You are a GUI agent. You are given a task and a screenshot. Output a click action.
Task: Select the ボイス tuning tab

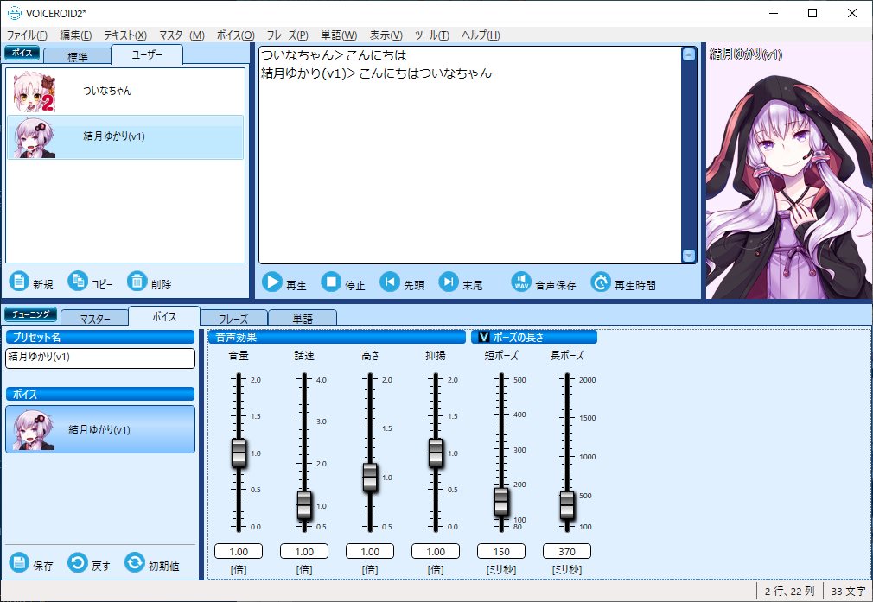pos(164,317)
